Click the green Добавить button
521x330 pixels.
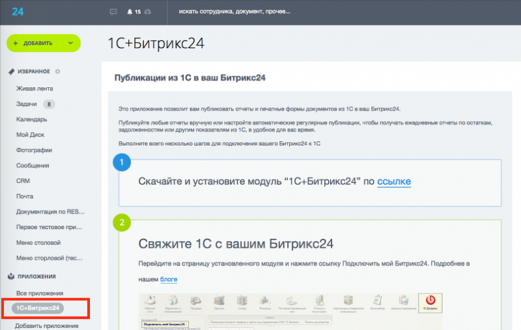pos(44,43)
